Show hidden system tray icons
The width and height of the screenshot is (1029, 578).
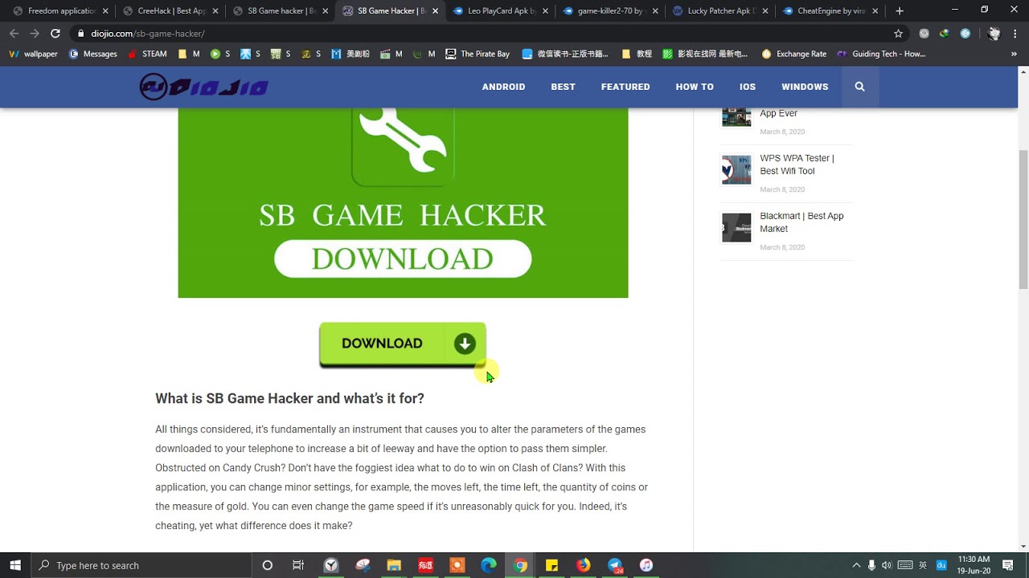(x=856, y=565)
